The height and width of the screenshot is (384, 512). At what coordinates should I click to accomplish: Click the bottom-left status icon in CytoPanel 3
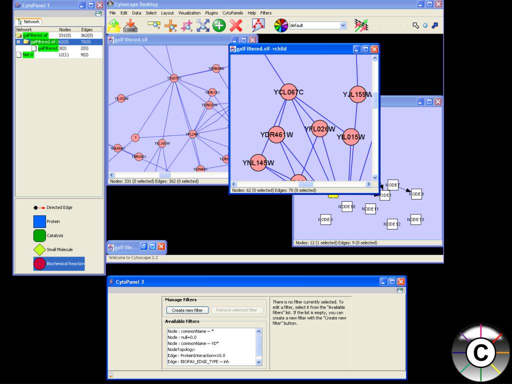coord(110,374)
